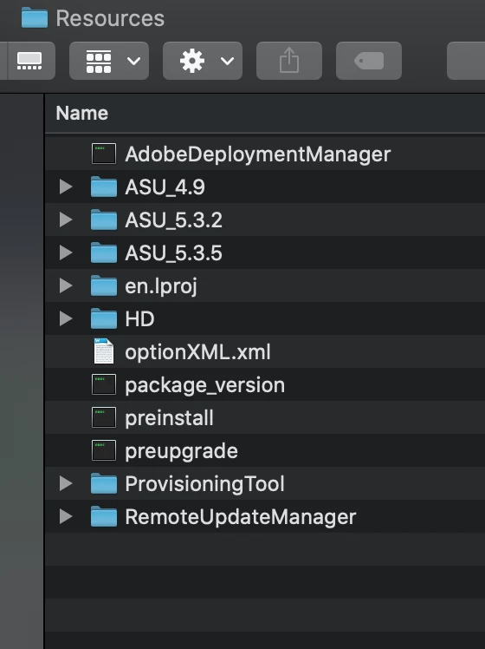Select the package_version executable icon
This screenshot has width=485, height=649.
[x=104, y=384]
